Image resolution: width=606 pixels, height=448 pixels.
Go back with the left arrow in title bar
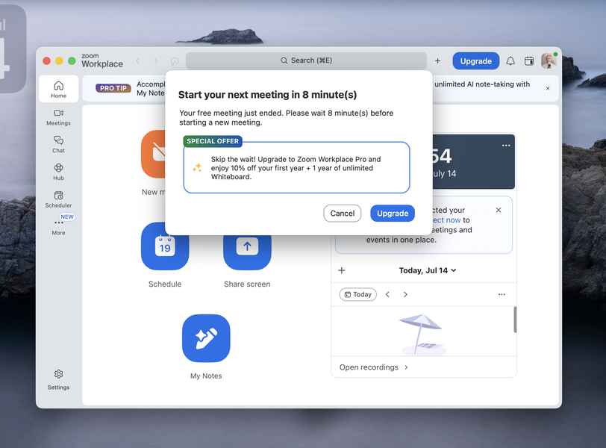[137, 60]
